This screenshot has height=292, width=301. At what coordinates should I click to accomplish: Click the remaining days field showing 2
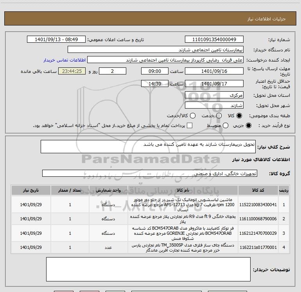(x=113, y=71)
